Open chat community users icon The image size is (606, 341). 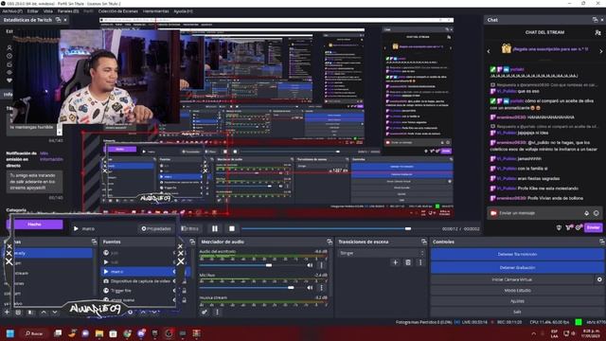pos(597,33)
